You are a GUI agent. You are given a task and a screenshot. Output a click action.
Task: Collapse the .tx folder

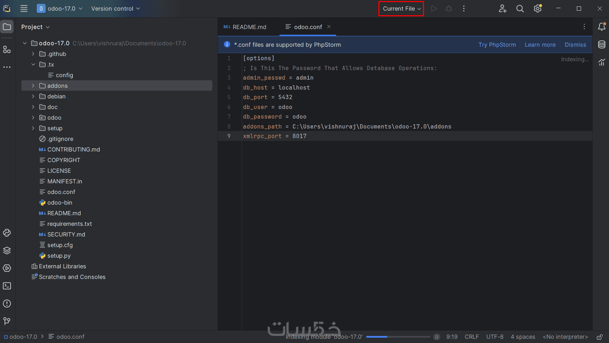(33, 64)
